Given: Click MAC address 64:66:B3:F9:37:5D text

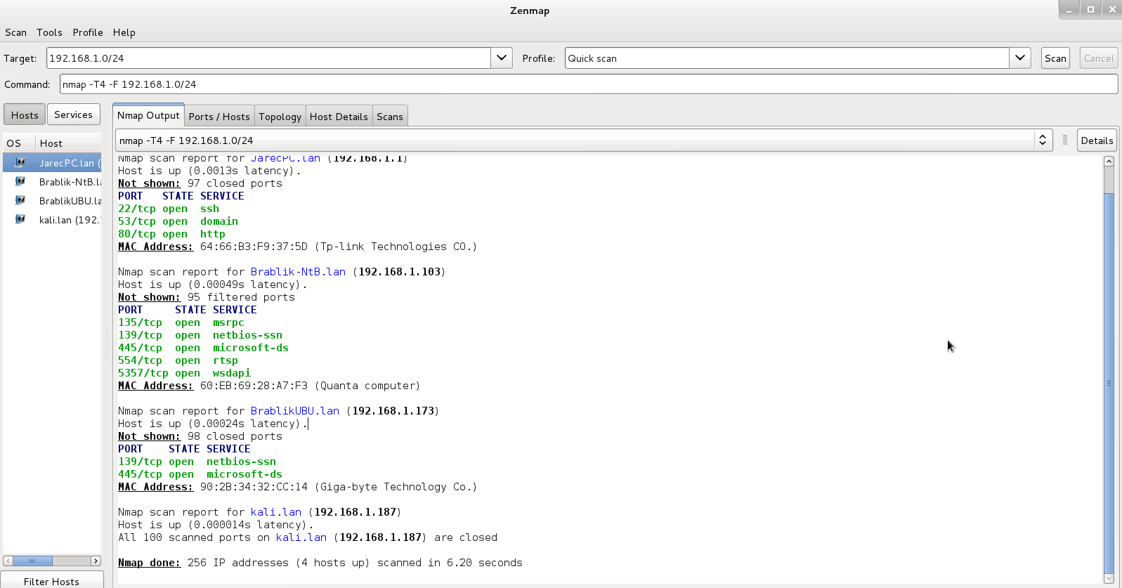Looking at the screenshot, I should [254, 247].
